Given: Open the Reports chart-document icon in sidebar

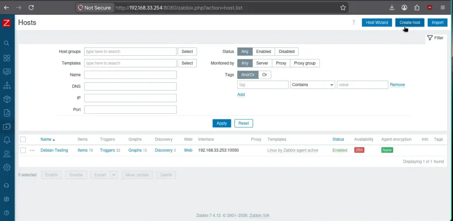Looking at the screenshot, I should (x=7, y=112).
